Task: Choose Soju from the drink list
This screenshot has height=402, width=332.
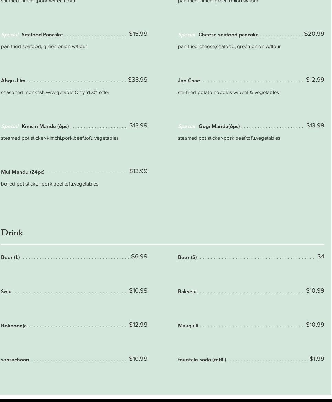Action: click(x=6, y=292)
